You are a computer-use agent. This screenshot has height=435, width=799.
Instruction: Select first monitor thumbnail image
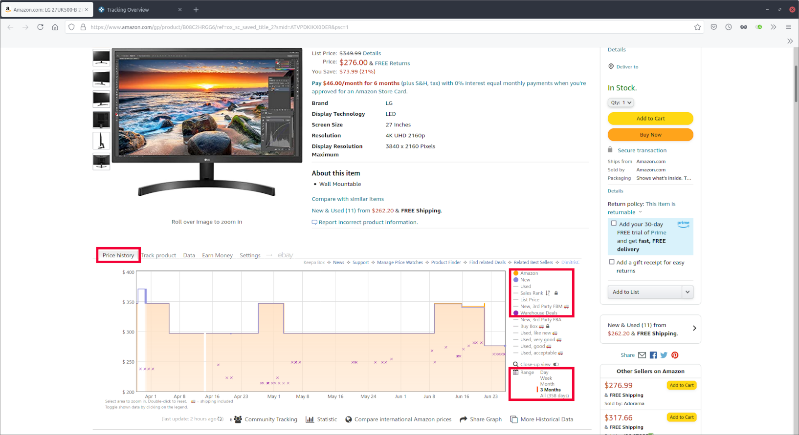pos(101,58)
